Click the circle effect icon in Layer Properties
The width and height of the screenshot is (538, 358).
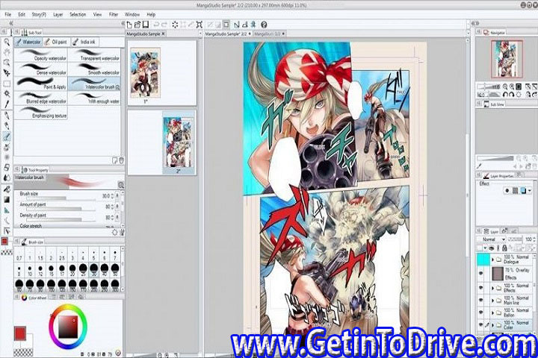pyautogui.click(x=507, y=190)
